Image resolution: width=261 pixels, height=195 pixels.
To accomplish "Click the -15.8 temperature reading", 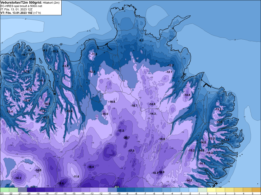I will (162, 139).
